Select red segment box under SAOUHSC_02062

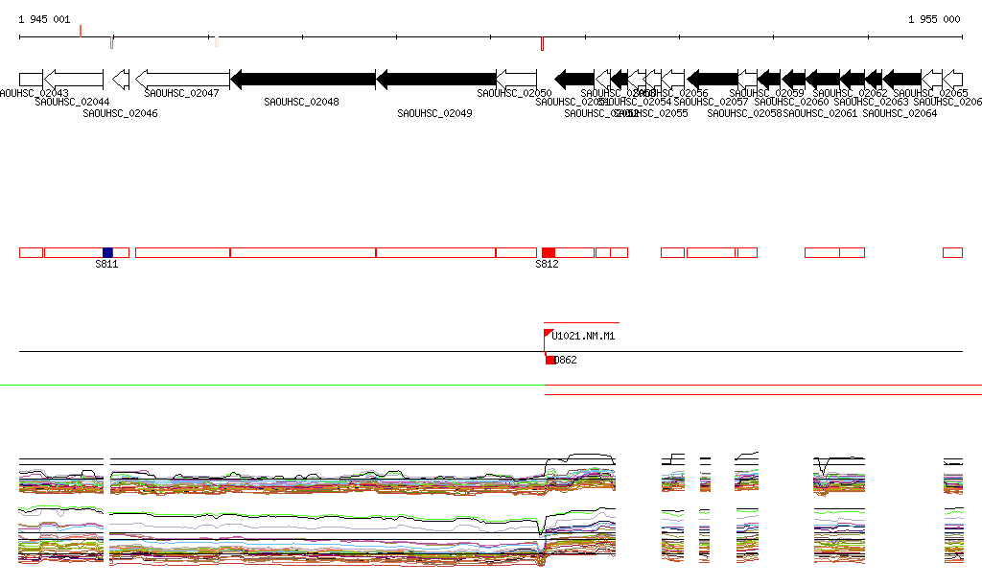(x=853, y=253)
